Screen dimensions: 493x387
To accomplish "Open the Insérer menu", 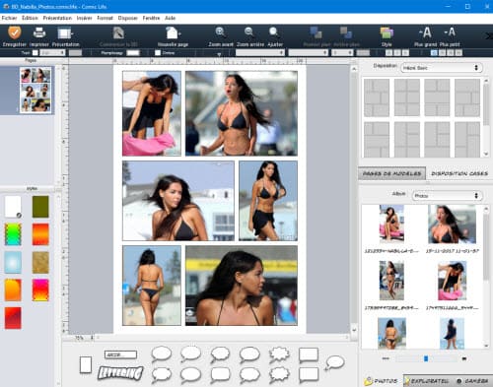I will click(x=84, y=18).
